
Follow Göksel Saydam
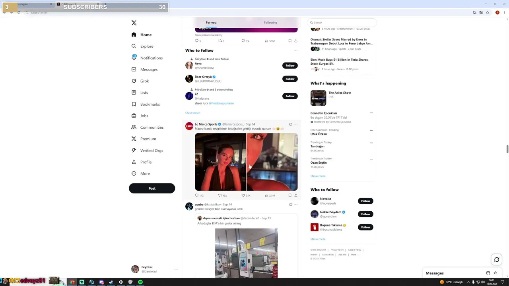point(365,214)
